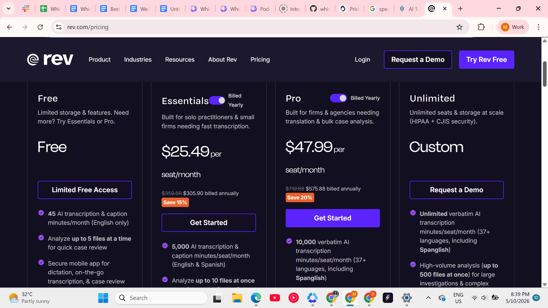
Task: Switch to the Google Sheets tab
Action: tap(50, 9)
